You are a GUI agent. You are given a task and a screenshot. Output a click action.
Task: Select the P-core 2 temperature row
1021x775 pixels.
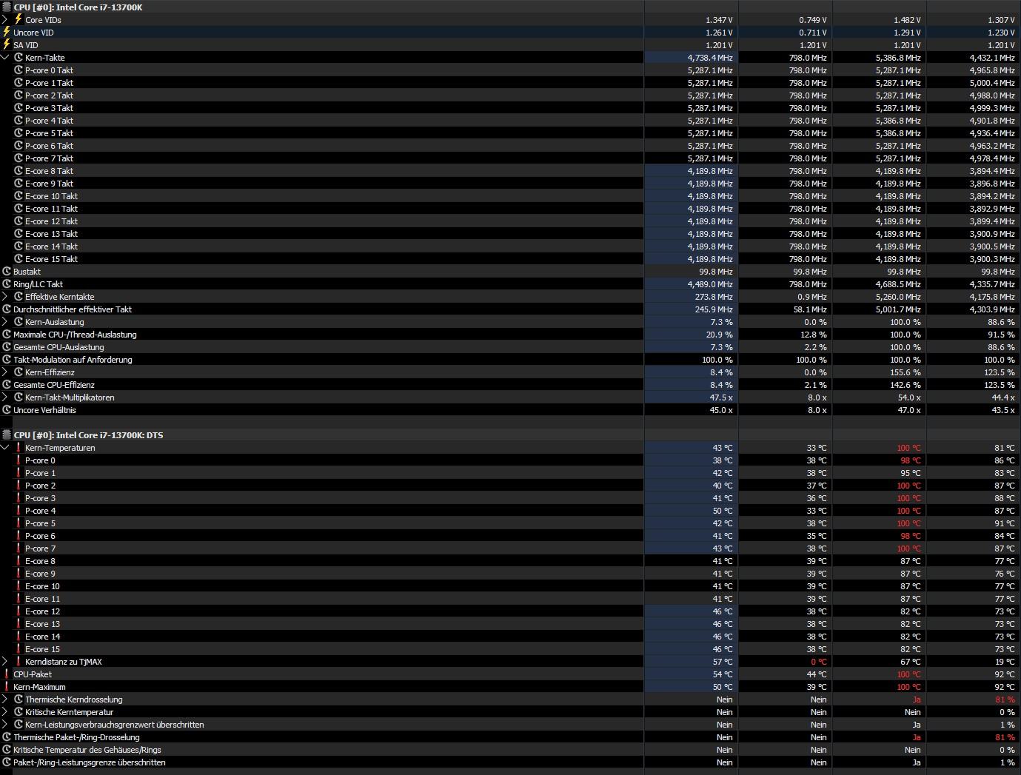[x=510, y=486]
